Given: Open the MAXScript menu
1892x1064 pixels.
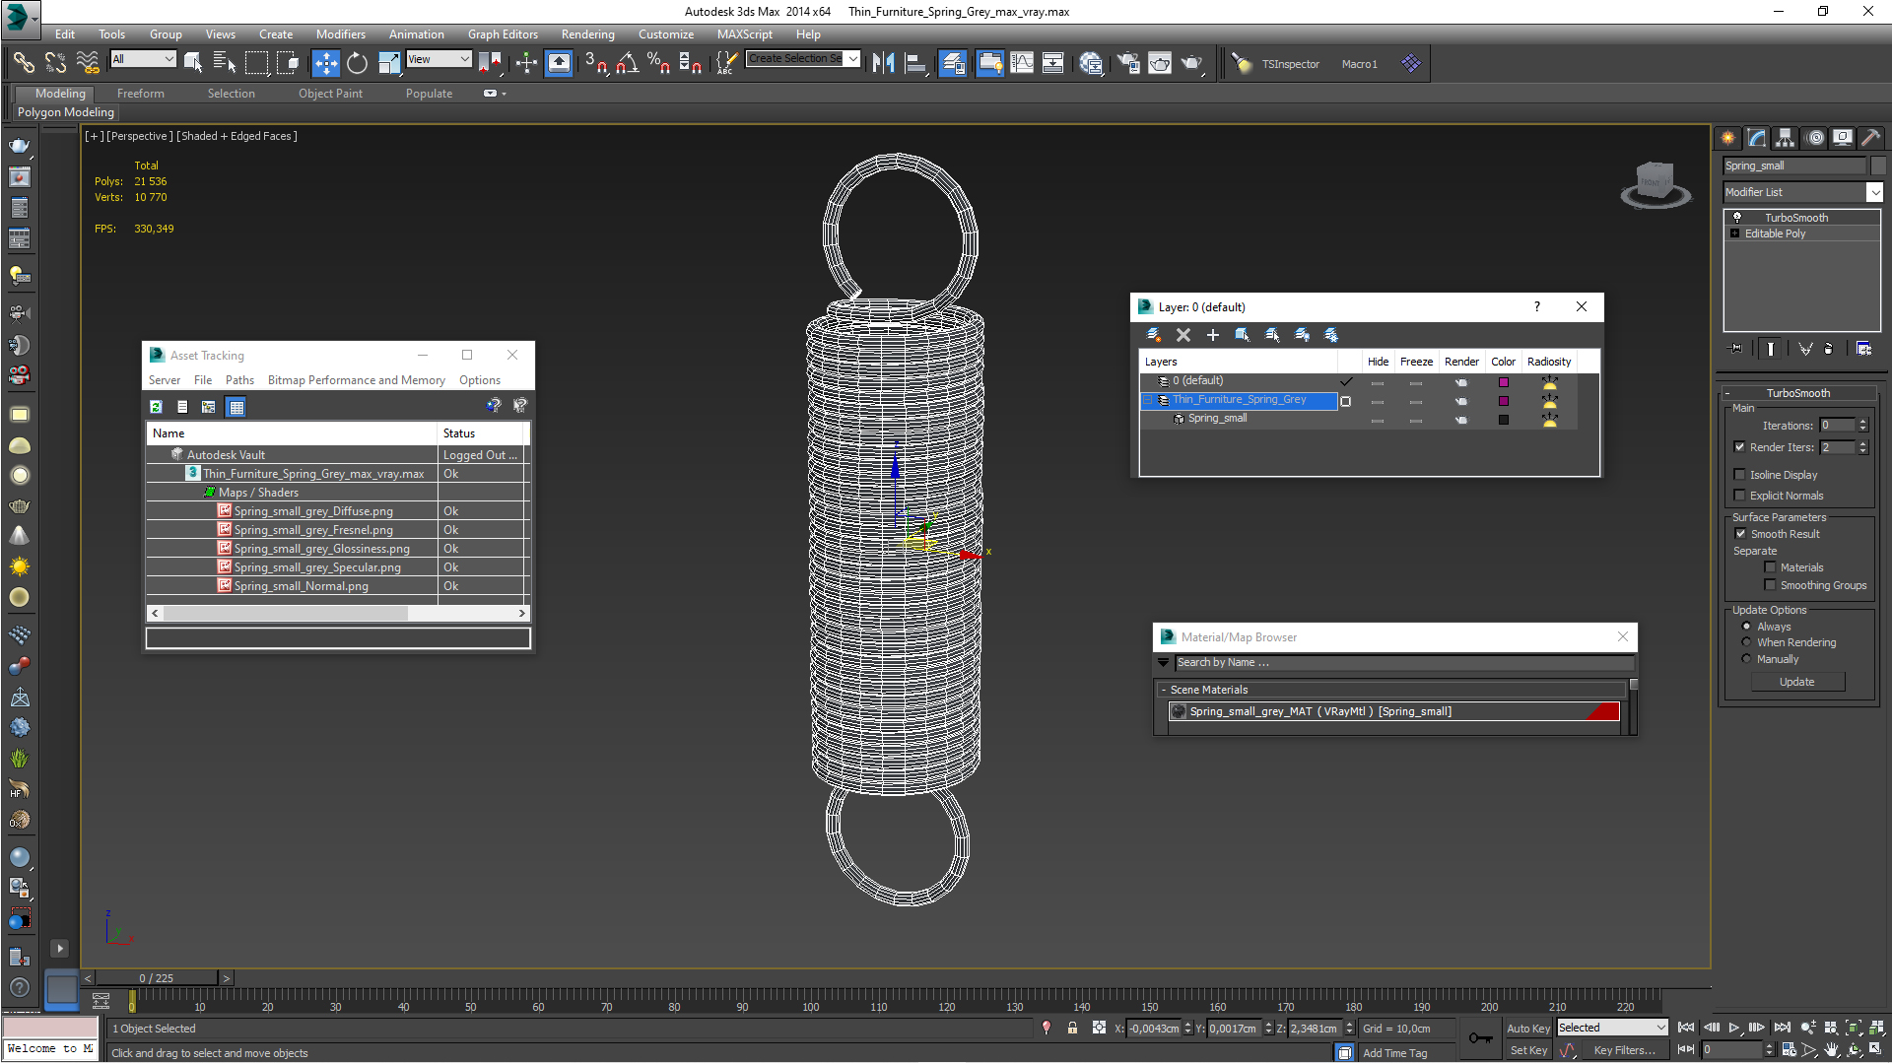Looking at the screenshot, I should click(x=745, y=34).
